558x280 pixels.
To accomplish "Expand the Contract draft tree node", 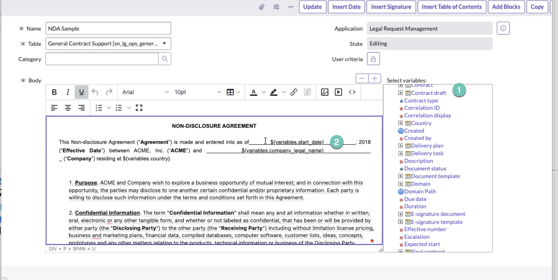I will tap(401, 93).
